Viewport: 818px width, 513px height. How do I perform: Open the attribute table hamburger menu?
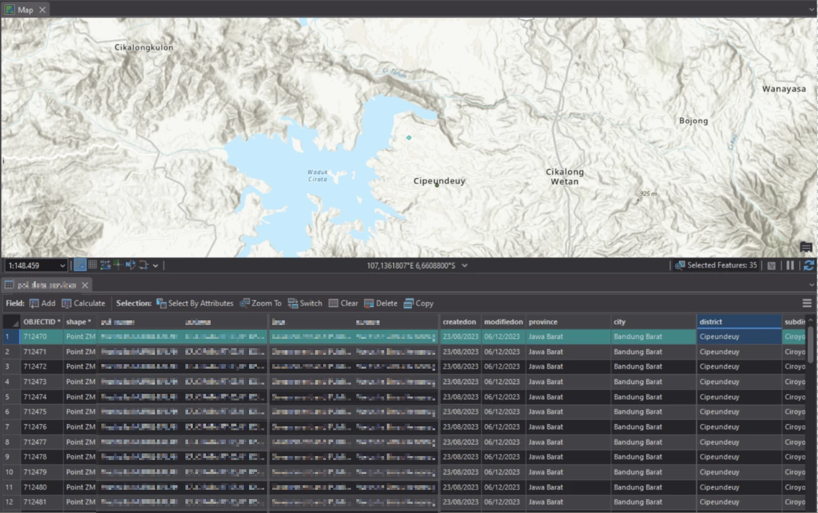pyautogui.click(x=807, y=303)
